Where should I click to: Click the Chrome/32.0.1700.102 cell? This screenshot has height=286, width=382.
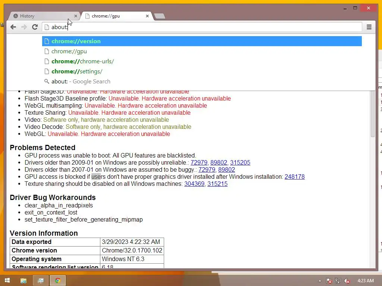coord(132,251)
